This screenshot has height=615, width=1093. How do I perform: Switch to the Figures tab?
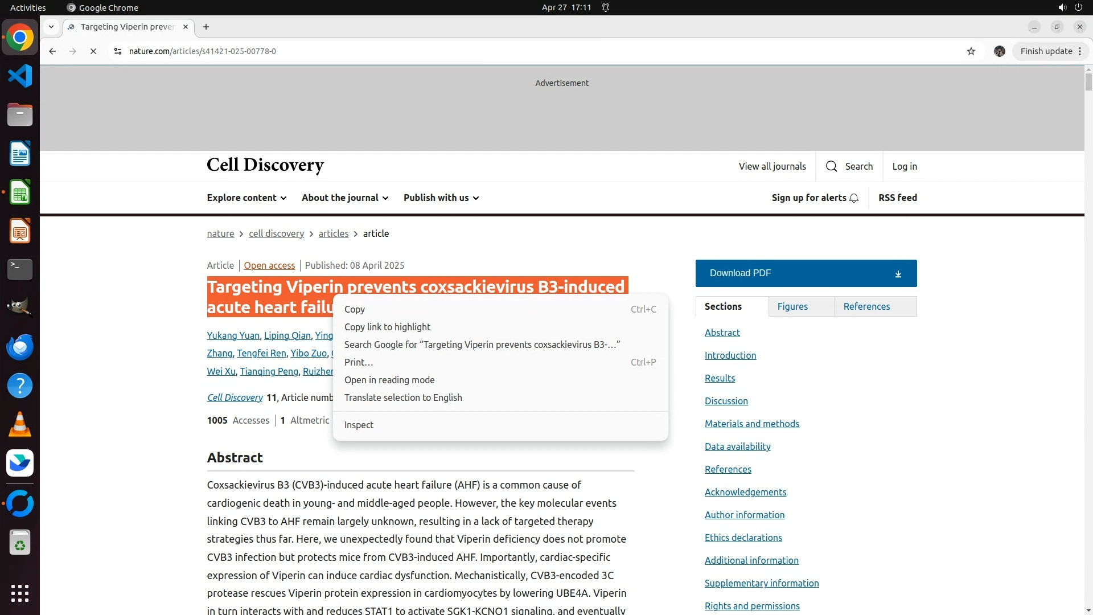pyautogui.click(x=792, y=306)
